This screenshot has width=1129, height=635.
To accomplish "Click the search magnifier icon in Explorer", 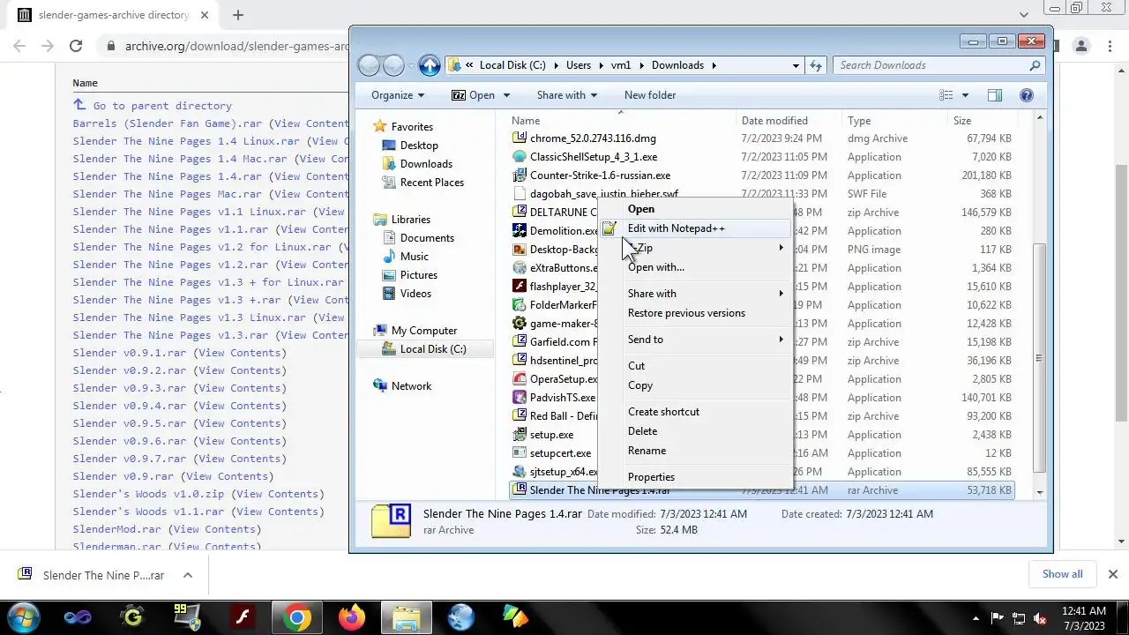I will click(1036, 65).
